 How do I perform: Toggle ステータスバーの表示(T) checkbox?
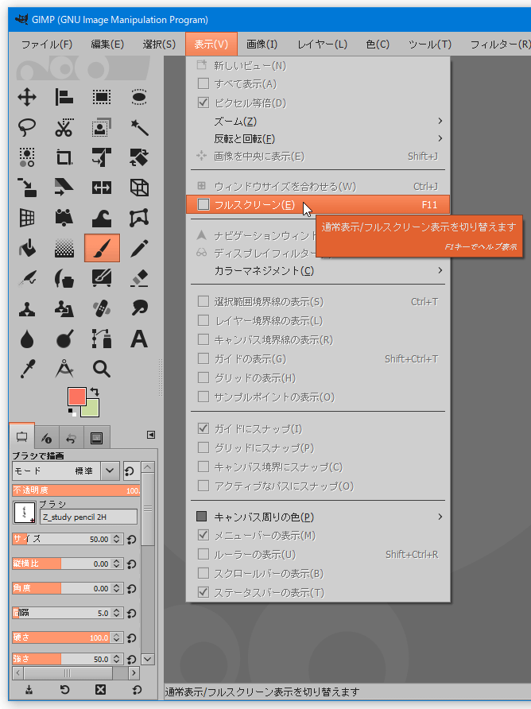click(203, 592)
